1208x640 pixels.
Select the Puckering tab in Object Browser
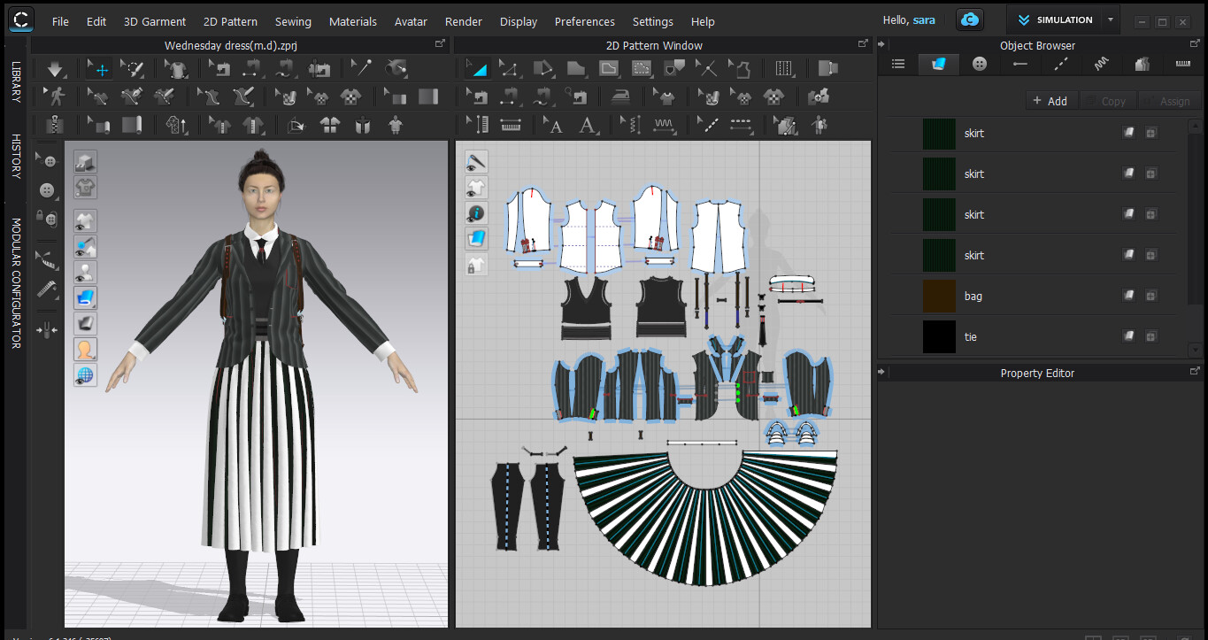(1101, 64)
